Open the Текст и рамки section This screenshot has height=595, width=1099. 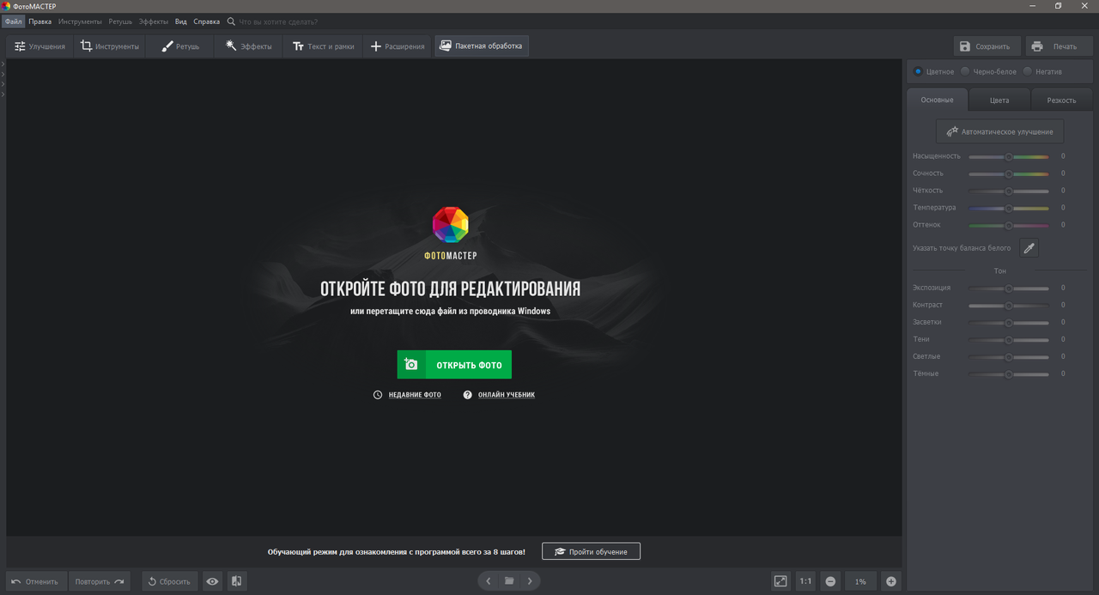(x=322, y=46)
